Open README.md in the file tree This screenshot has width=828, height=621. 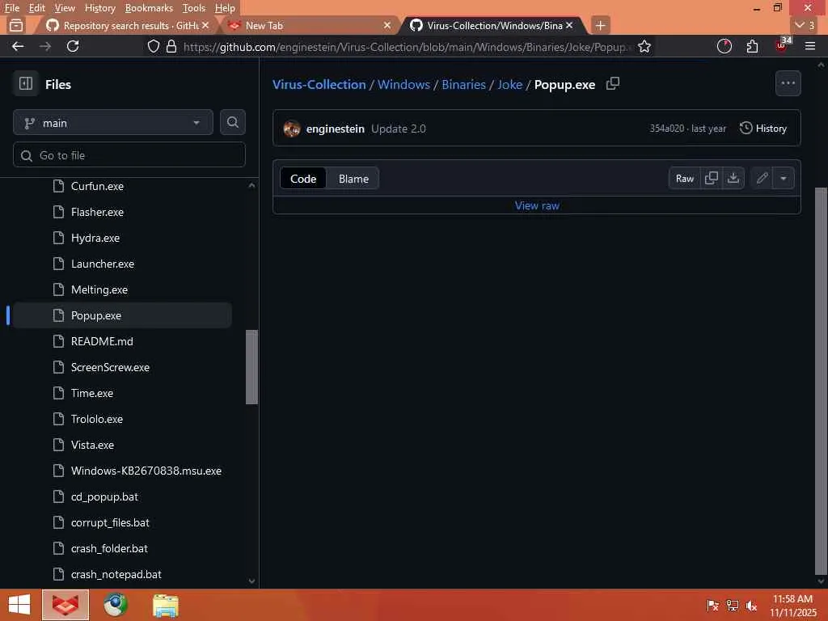click(102, 341)
